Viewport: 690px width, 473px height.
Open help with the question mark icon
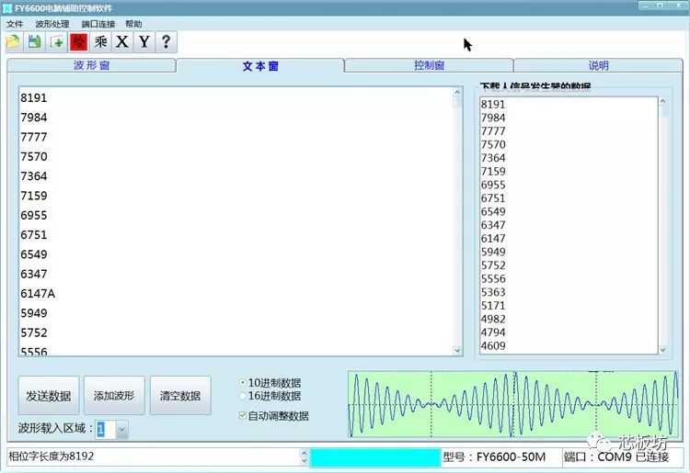point(166,42)
